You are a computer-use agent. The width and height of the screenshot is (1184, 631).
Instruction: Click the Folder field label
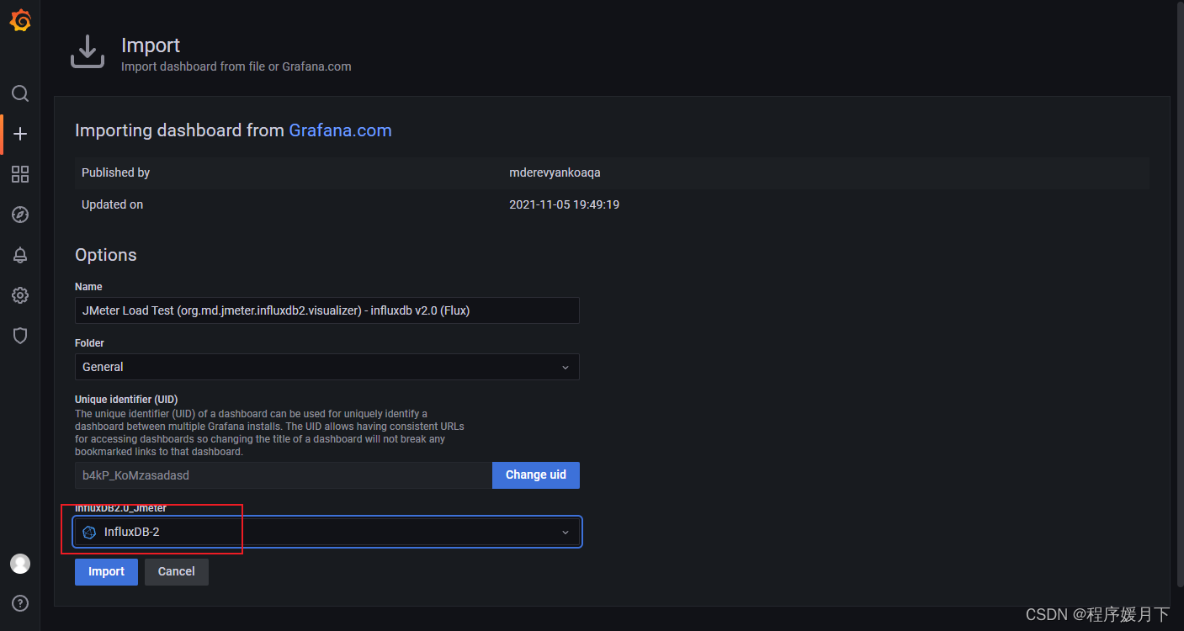click(89, 343)
